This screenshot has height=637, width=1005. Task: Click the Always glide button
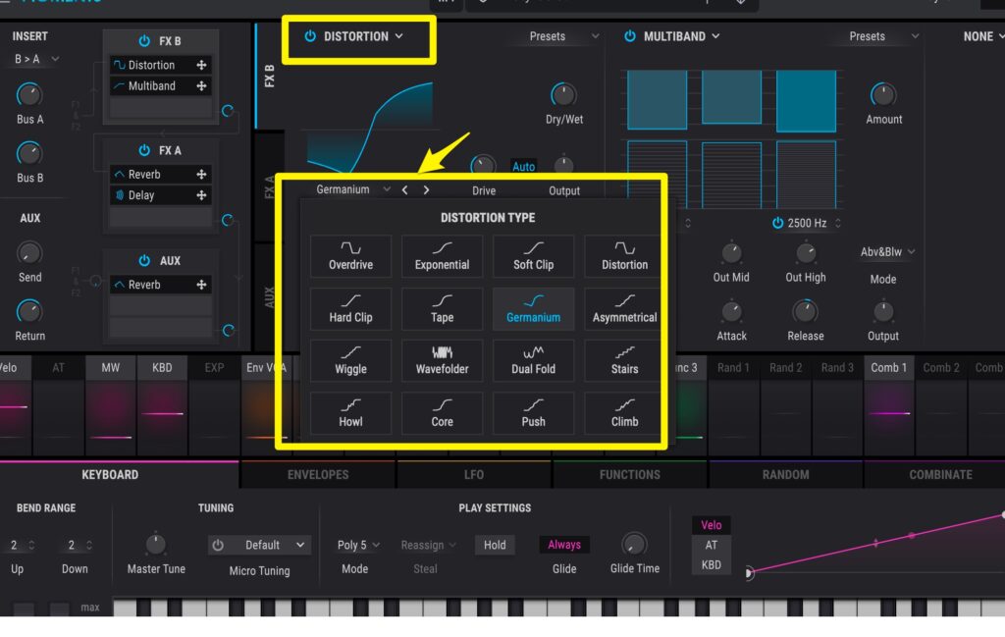pyautogui.click(x=563, y=545)
